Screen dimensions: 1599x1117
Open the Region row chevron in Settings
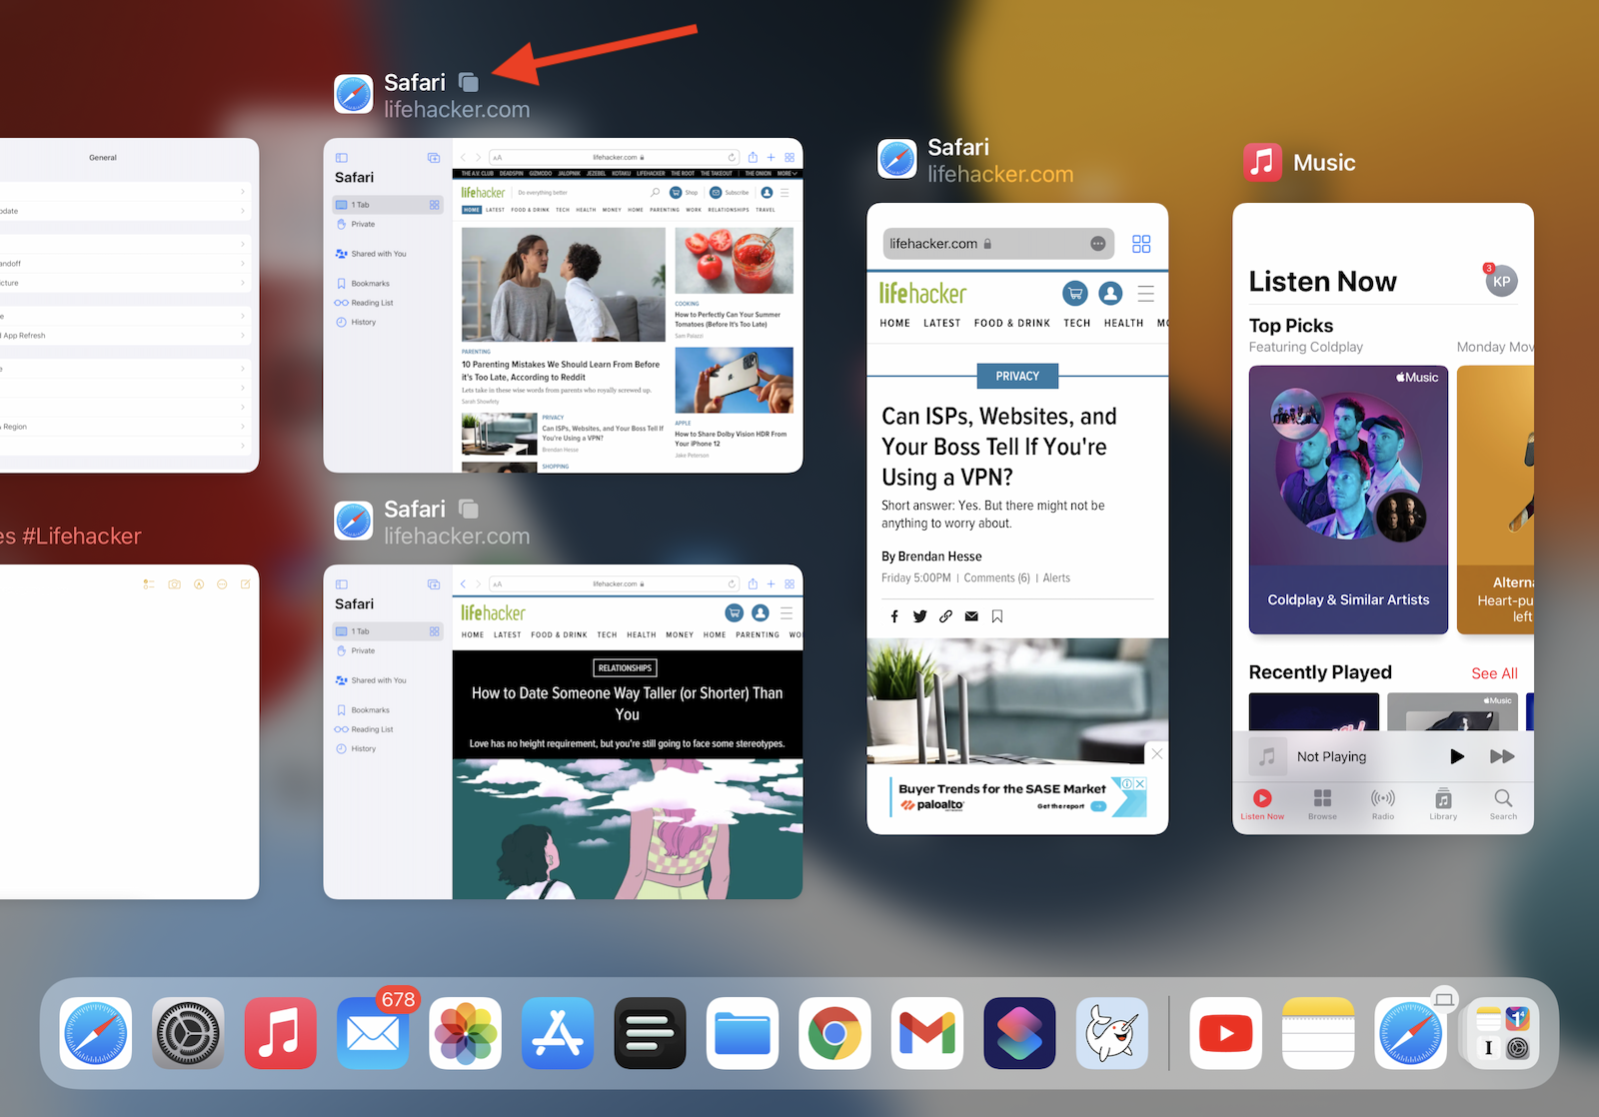tap(242, 427)
